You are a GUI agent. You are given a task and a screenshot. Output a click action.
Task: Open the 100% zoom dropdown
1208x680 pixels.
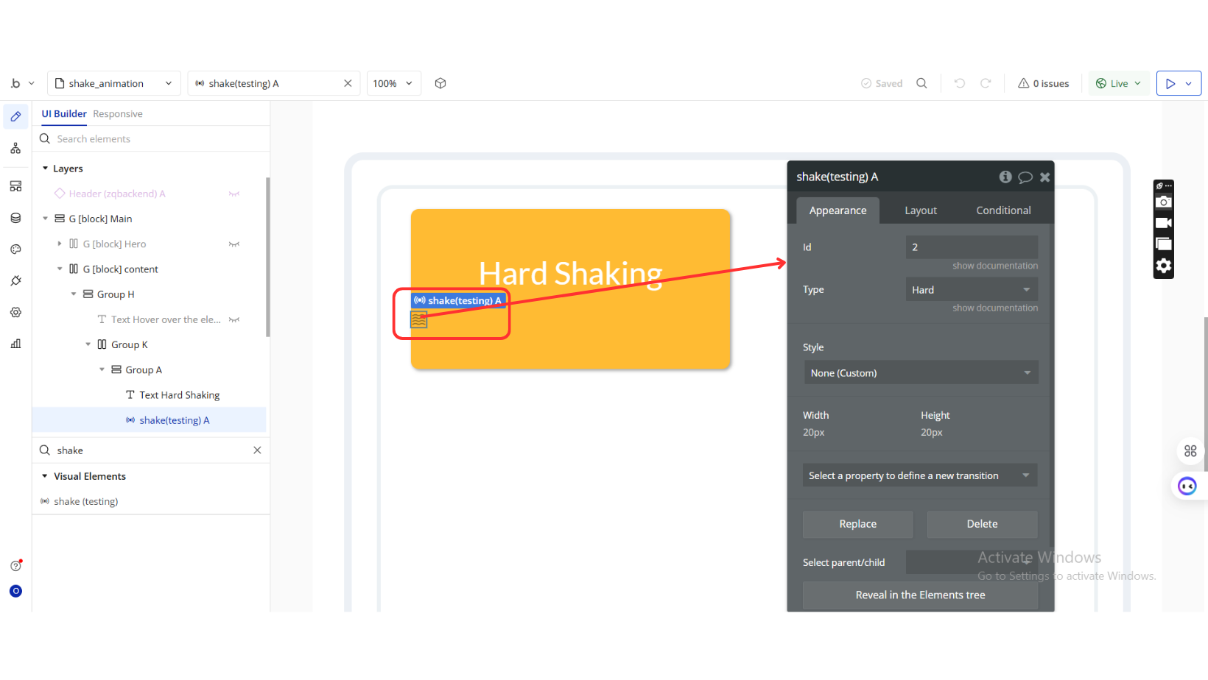pos(393,83)
